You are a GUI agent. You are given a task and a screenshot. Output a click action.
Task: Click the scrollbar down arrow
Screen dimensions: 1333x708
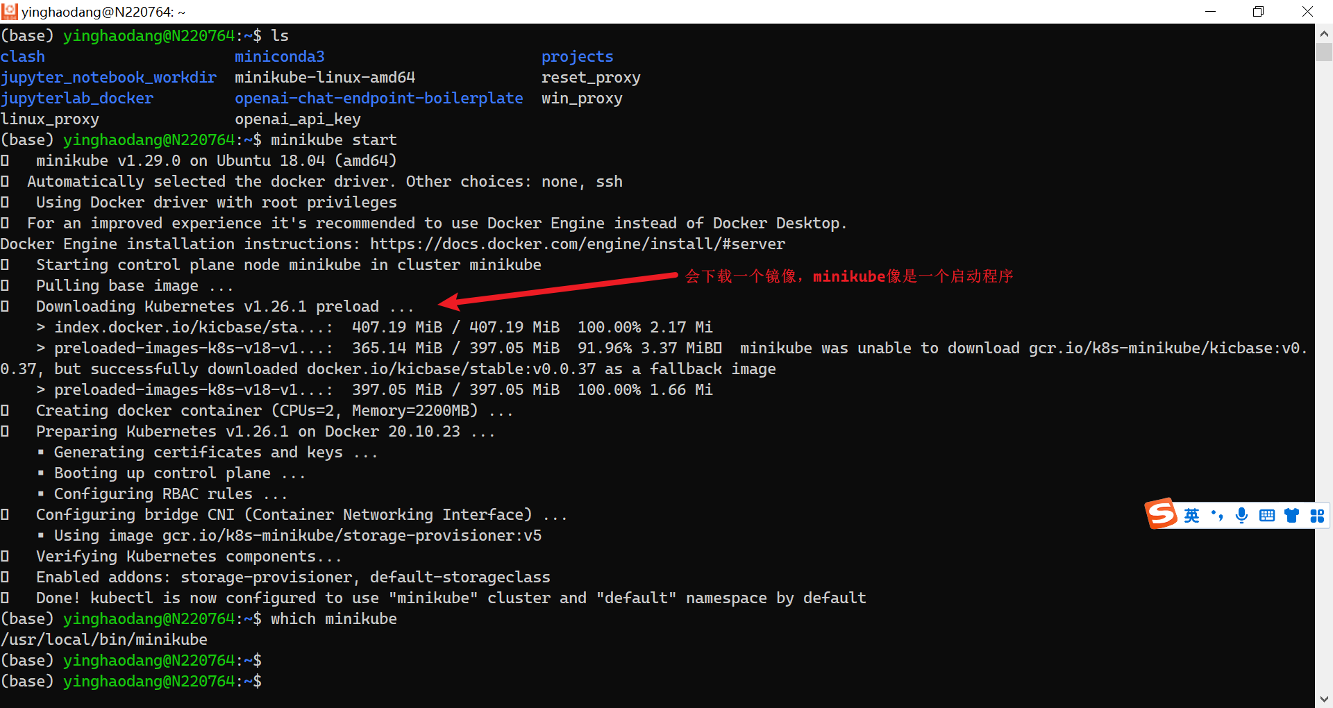coord(1324,698)
